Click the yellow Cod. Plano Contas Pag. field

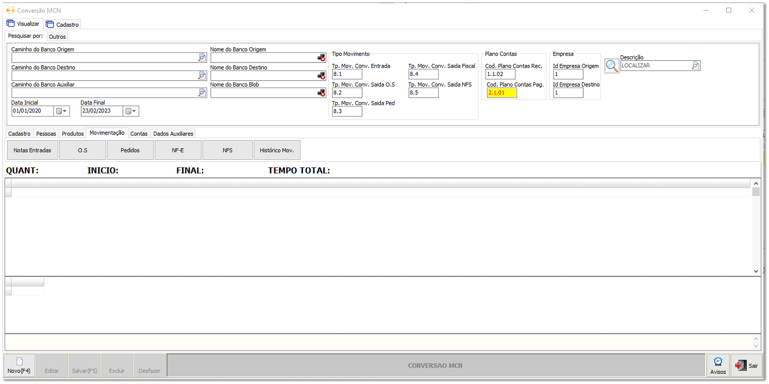(x=501, y=93)
